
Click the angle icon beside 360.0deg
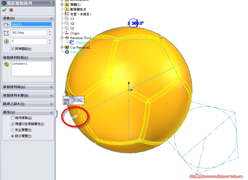6,33
